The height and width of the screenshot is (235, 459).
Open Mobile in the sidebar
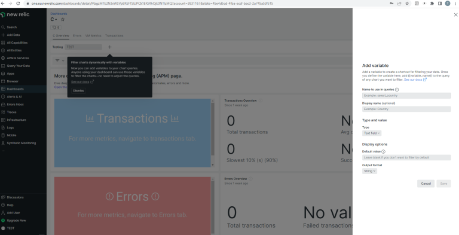9,135
